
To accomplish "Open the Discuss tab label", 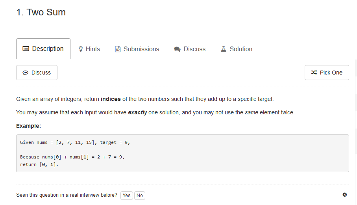I will pos(194,49).
